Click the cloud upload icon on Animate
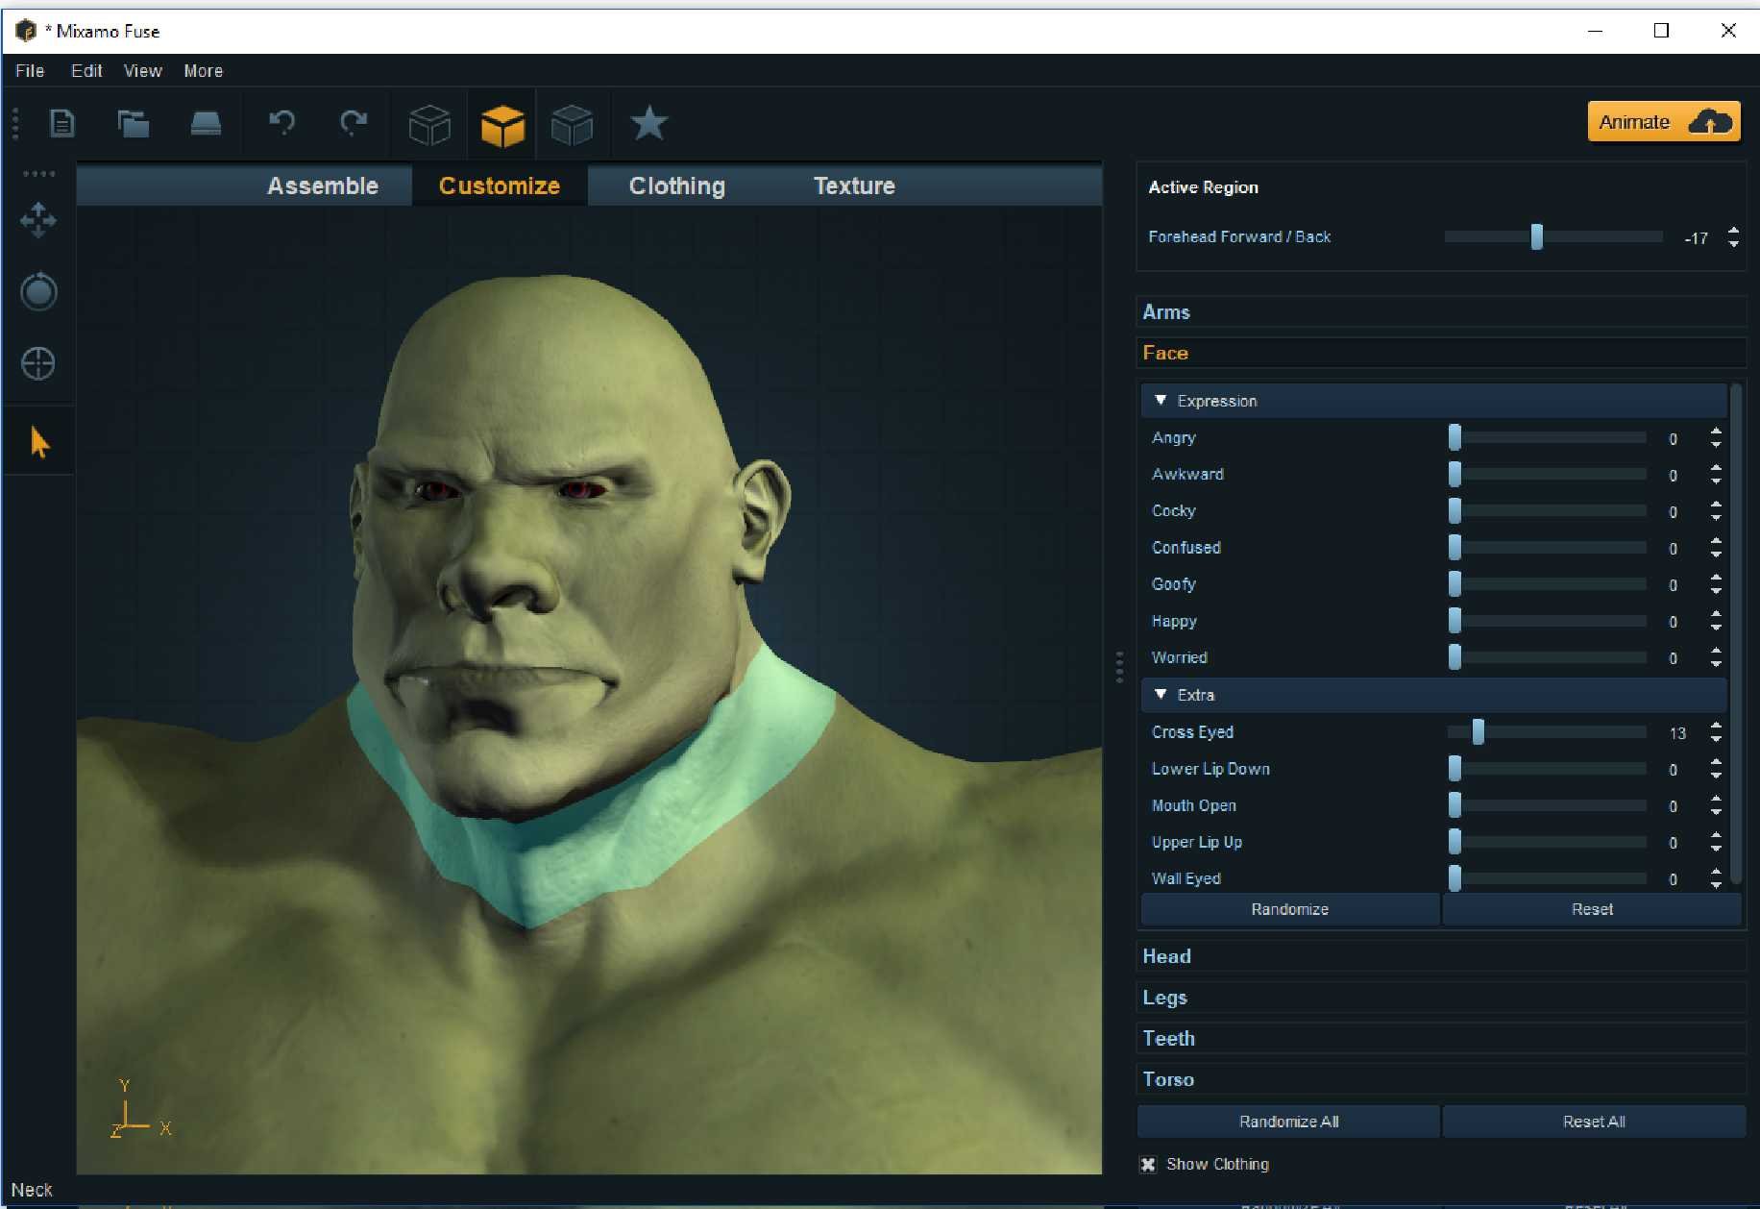The image size is (1760, 1209). (1710, 122)
